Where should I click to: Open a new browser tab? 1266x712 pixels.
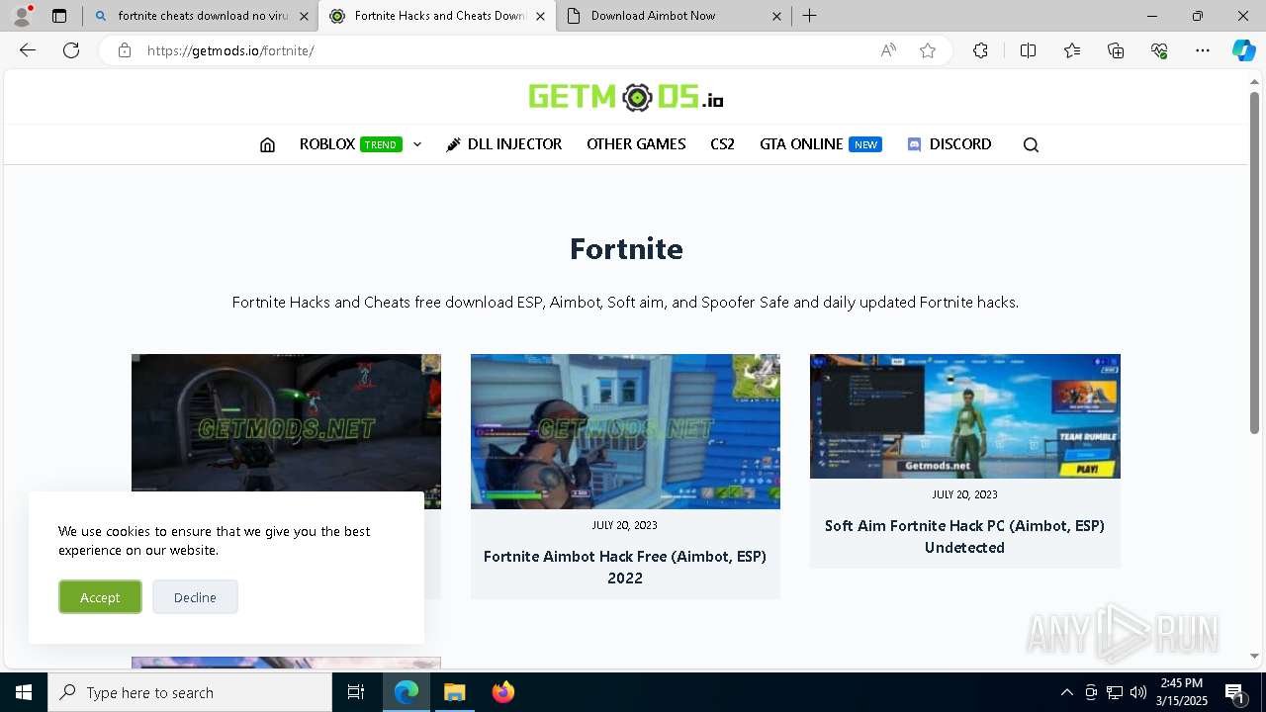tap(810, 16)
